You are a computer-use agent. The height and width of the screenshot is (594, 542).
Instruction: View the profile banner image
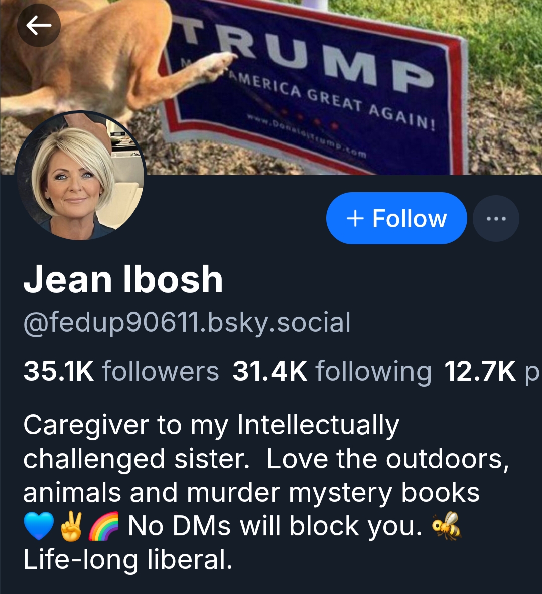271,87
